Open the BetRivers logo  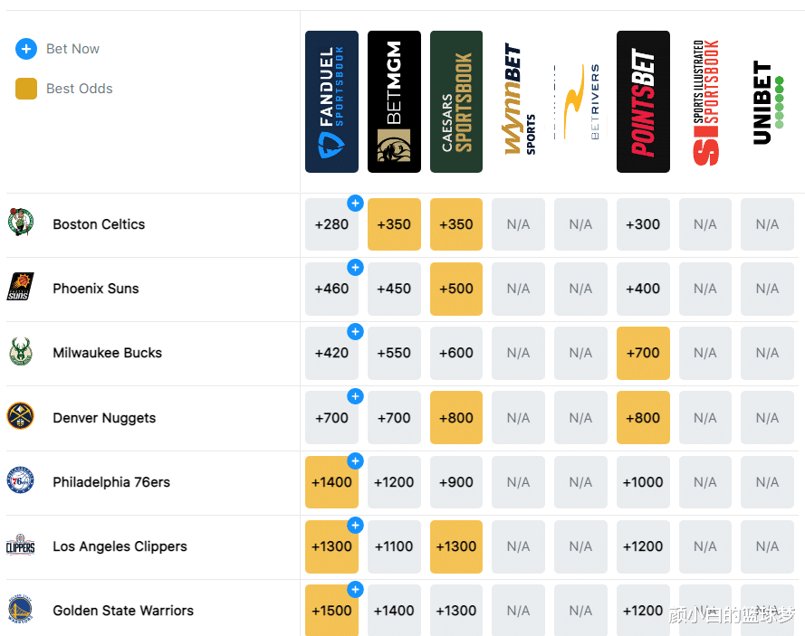[580, 101]
